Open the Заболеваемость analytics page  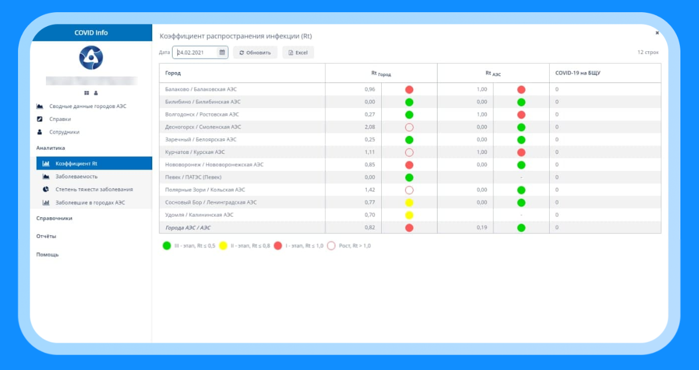click(x=80, y=177)
